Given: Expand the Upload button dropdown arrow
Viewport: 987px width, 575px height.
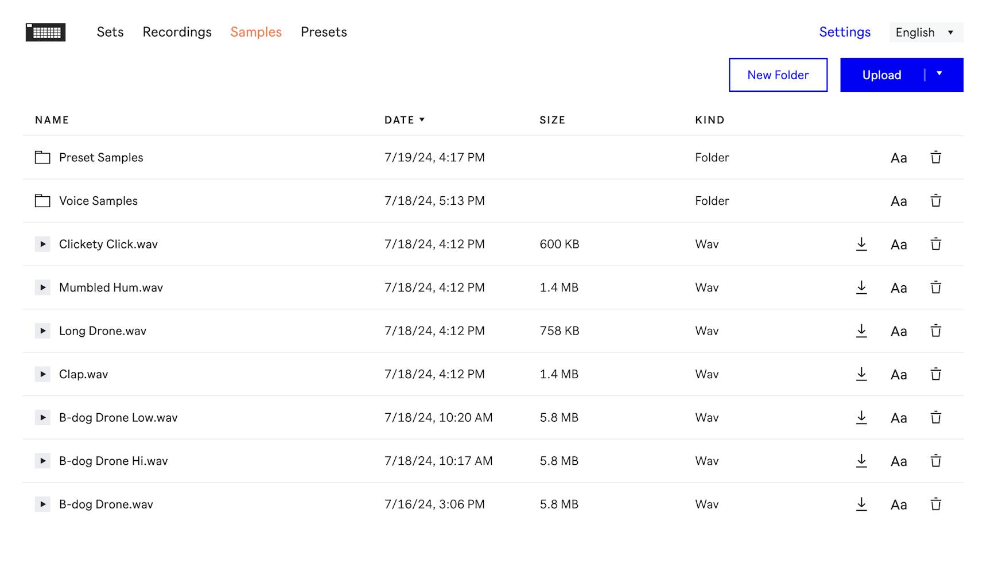Looking at the screenshot, I should point(939,74).
